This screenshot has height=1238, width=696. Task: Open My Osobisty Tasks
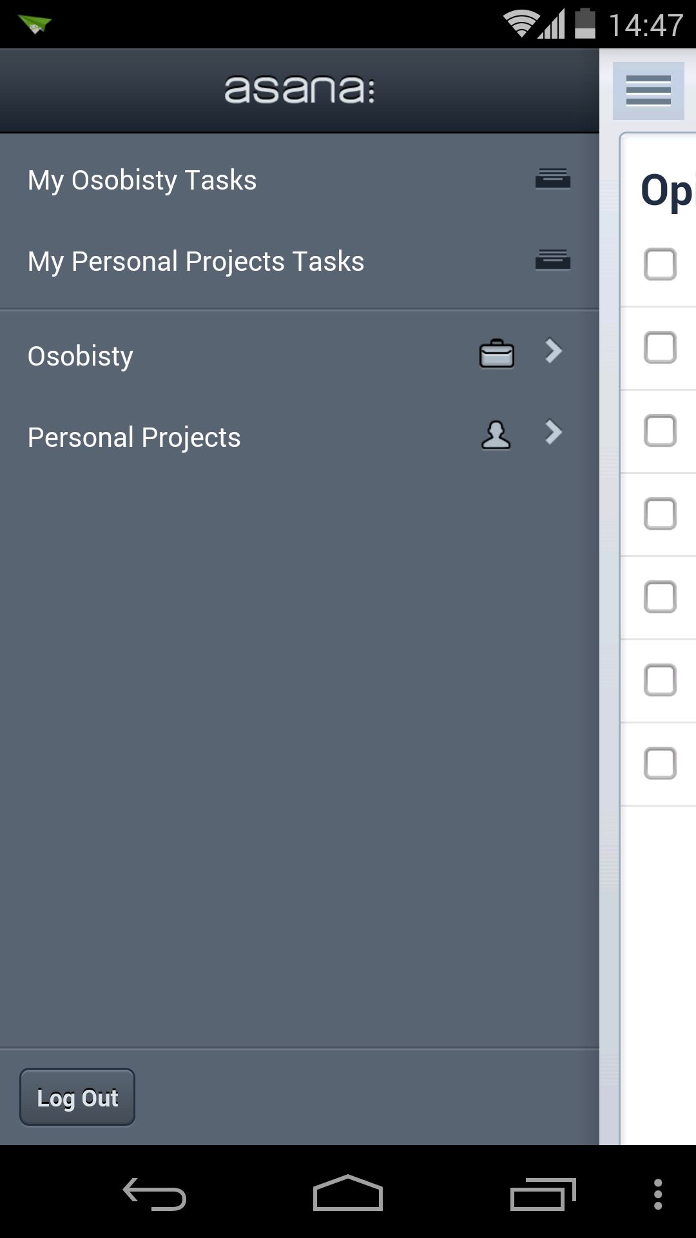tap(300, 180)
